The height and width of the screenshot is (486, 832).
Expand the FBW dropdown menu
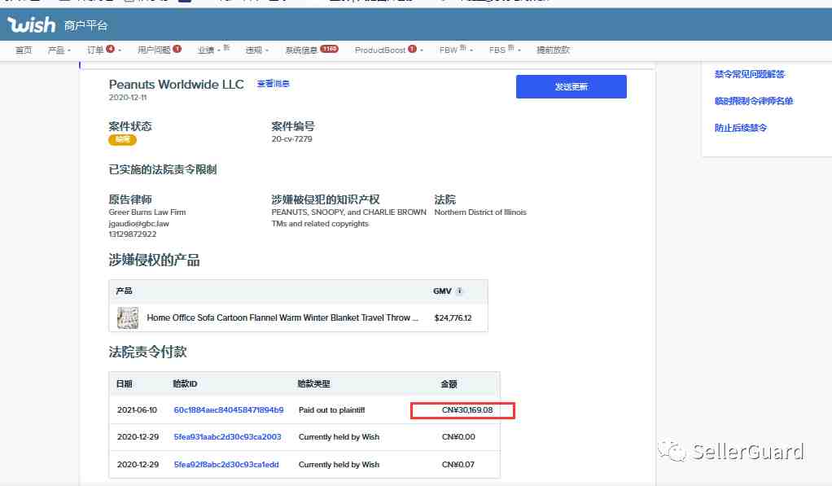456,50
